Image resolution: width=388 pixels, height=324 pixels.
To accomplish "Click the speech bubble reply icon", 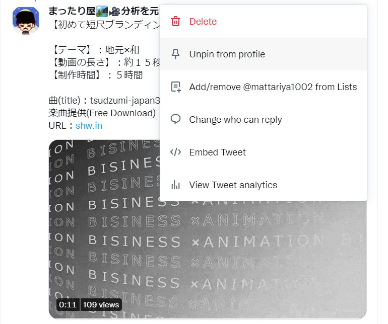I will click(175, 119).
